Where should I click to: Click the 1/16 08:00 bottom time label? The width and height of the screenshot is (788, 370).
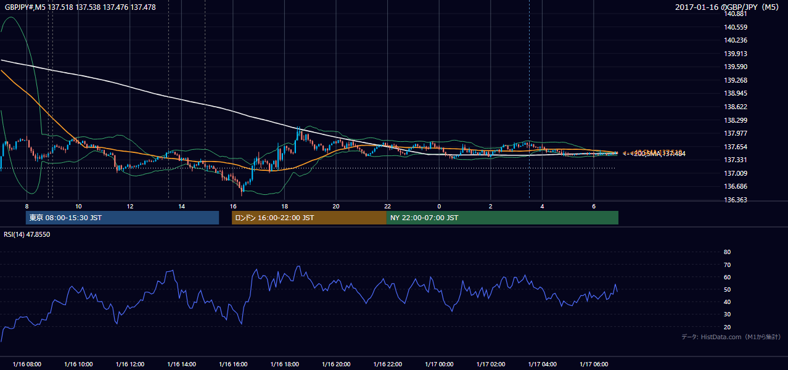[27, 364]
